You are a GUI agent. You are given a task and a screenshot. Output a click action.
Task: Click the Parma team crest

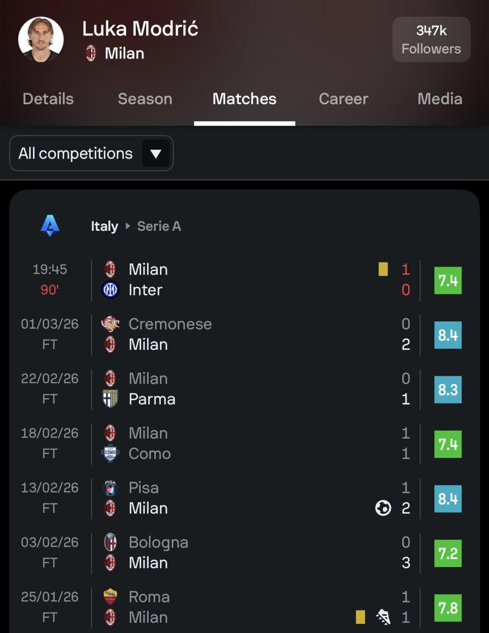pyautogui.click(x=110, y=399)
